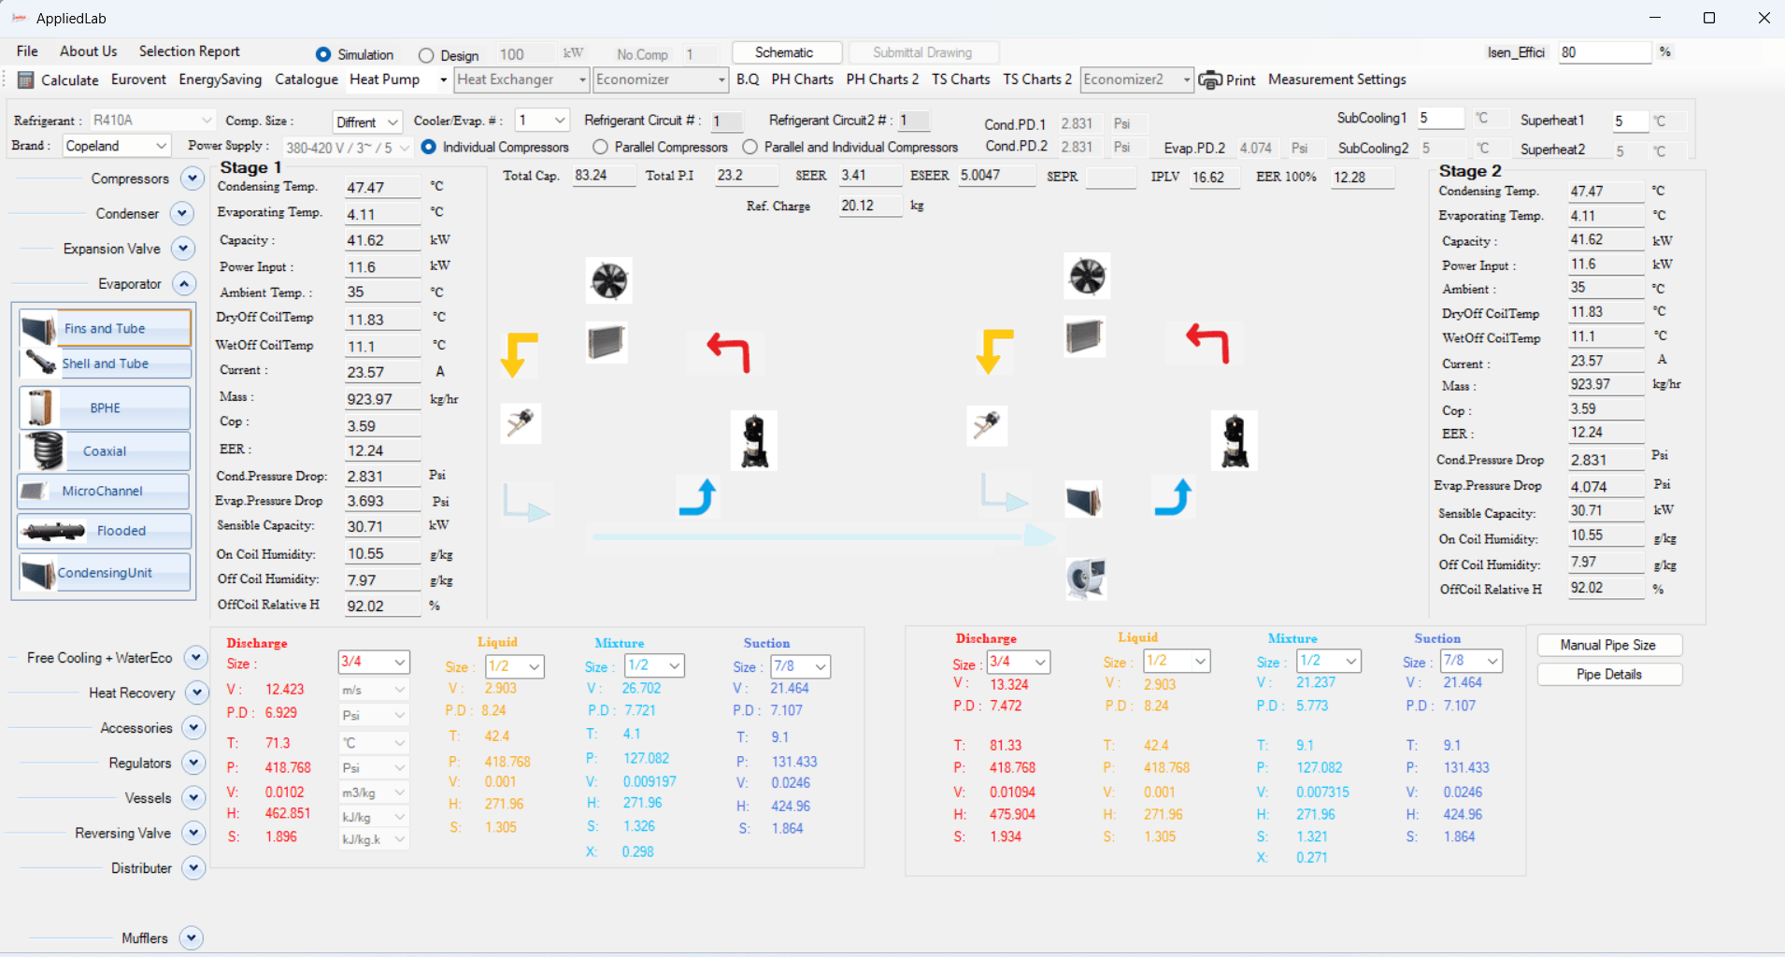
Task: Click the printer icon beside Print
Action: point(1209,80)
